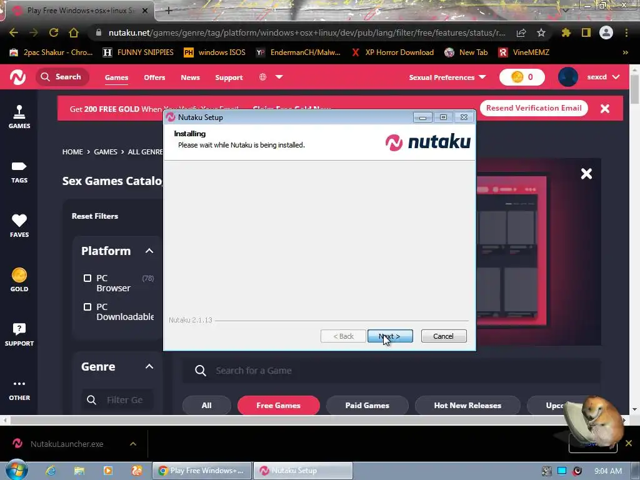
Task: Click the Filter Genre search field
Action: click(x=117, y=400)
